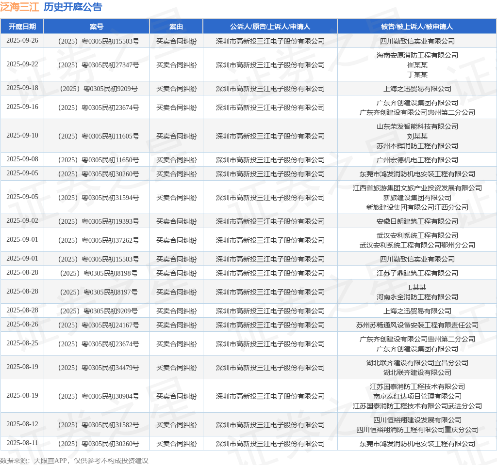Click date cell 2025-09-18
Viewport: 497px width, 465px height.
point(22,88)
